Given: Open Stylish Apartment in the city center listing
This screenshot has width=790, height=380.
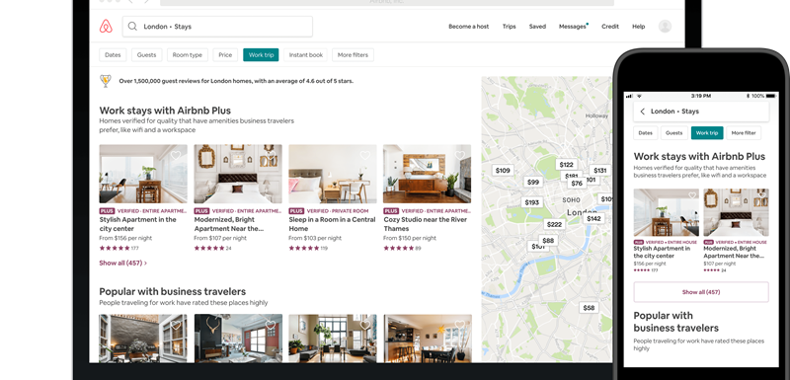Looking at the screenshot, I should 137,224.
